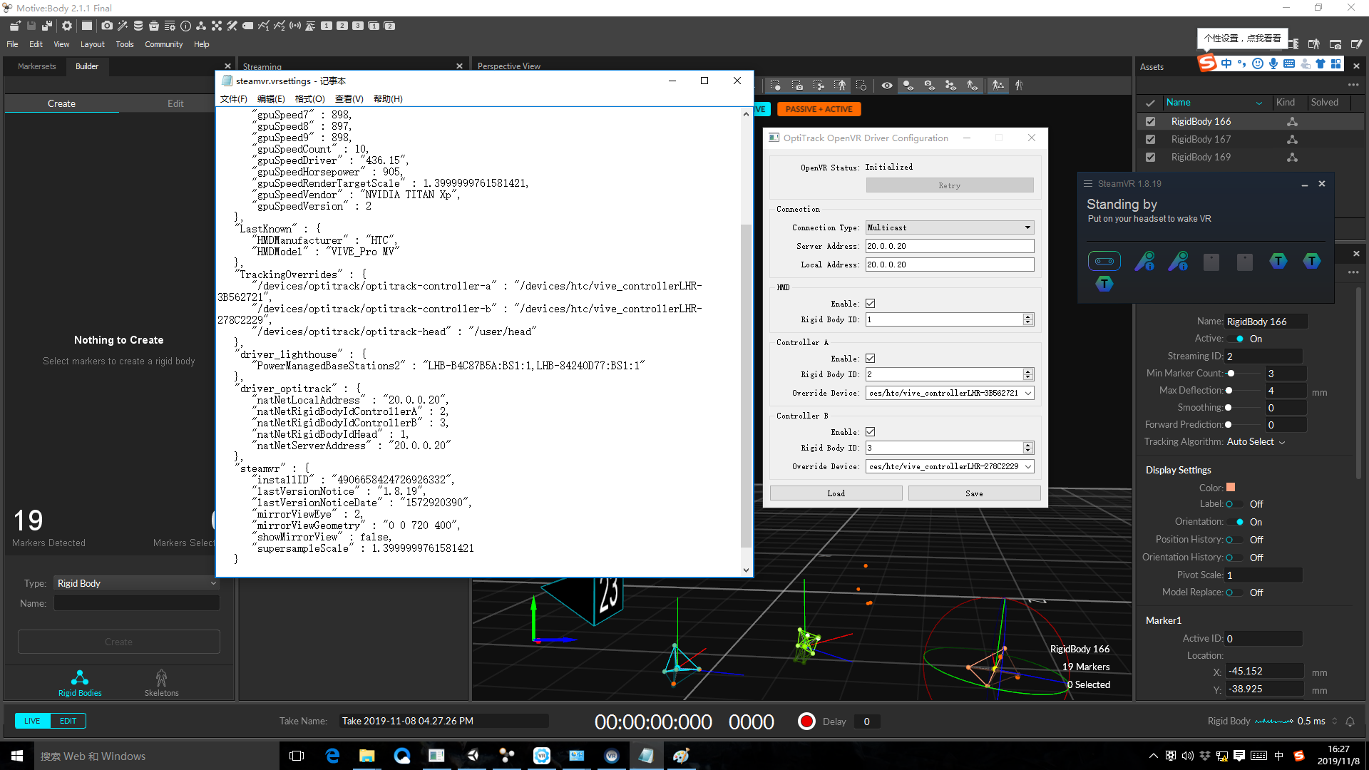Open the Layout menu

[92, 44]
